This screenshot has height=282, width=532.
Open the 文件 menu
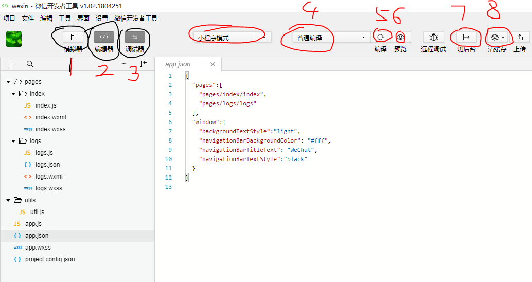tap(28, 19)
